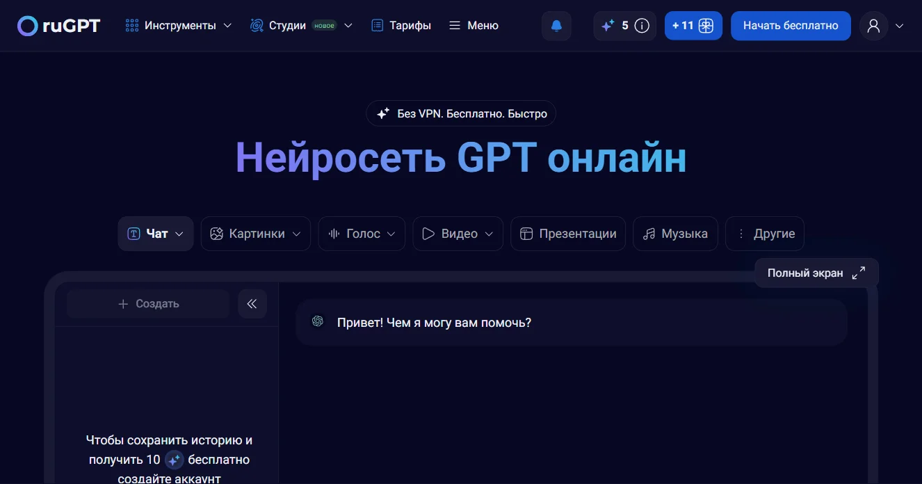This screenshot has height=484, width=922.
Task: Click the Без VPN. Бесплатно. Быстро badge
Action: coord(461,113)
